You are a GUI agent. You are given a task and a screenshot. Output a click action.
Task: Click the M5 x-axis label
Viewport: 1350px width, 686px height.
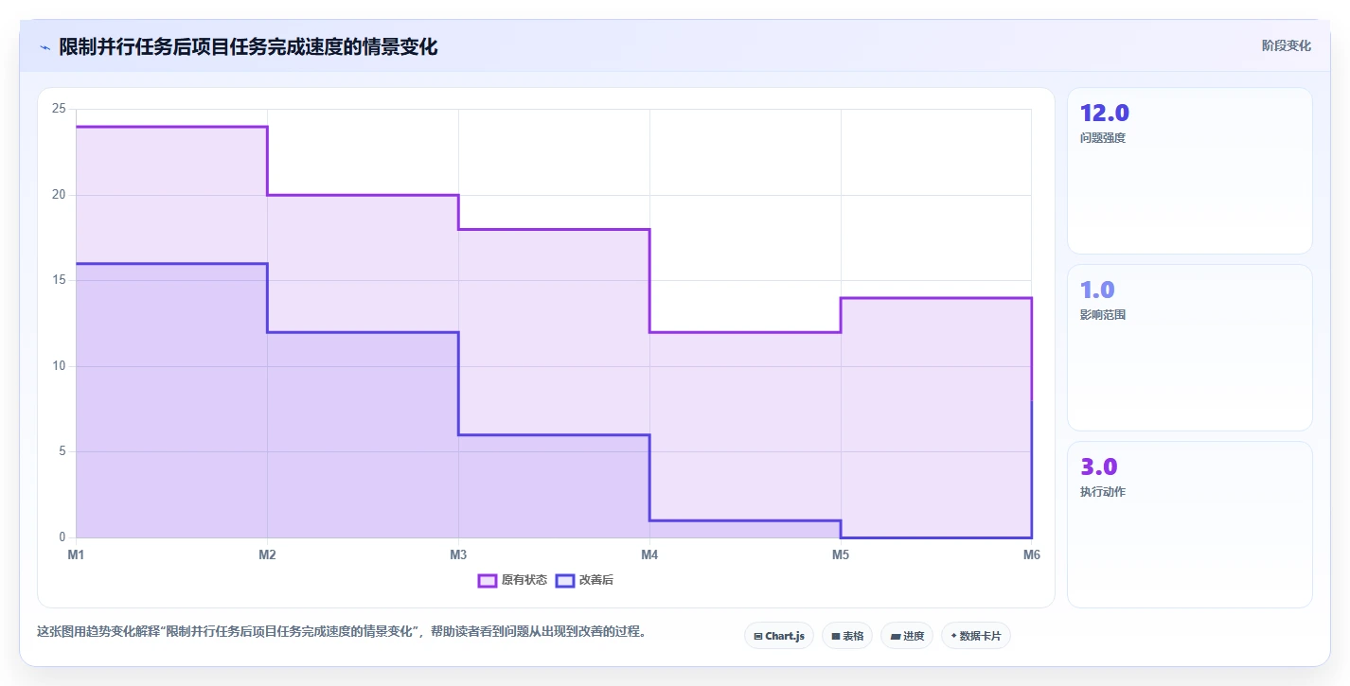tap(841, 555)
